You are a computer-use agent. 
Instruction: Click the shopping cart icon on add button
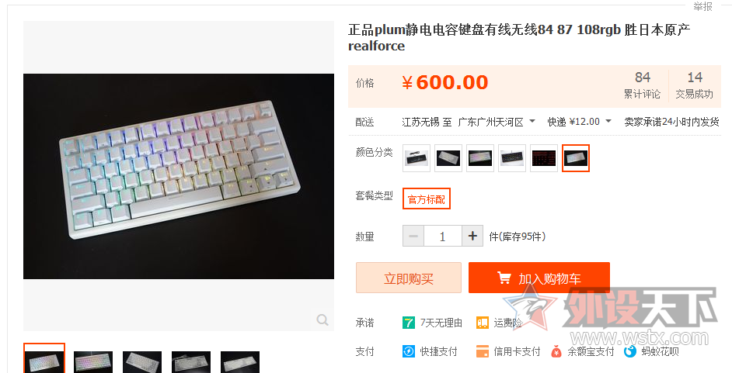[x=504, y=278]
